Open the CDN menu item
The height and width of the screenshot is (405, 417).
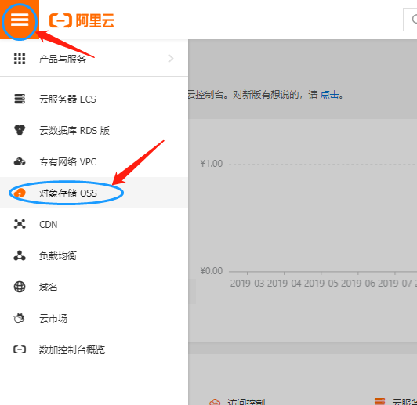coord(48,225)
